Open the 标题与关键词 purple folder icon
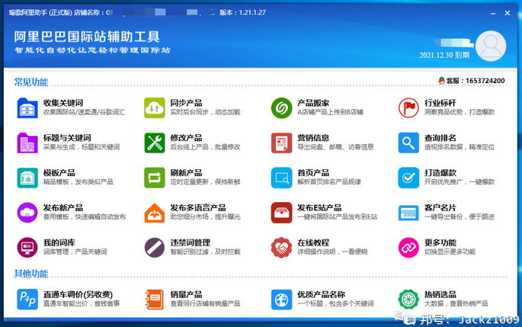The height and width of the screenshot is (327, 522). point(27,143)
